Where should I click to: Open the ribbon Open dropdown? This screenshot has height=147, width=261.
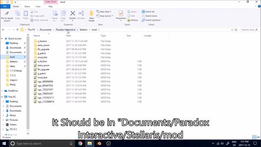(133, 12)
